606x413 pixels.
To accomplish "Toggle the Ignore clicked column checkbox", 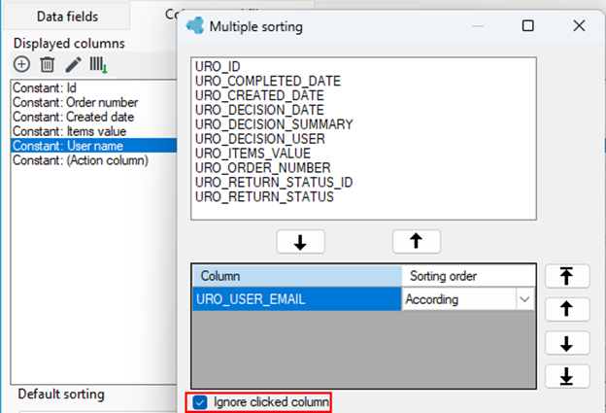I will 200,402.
